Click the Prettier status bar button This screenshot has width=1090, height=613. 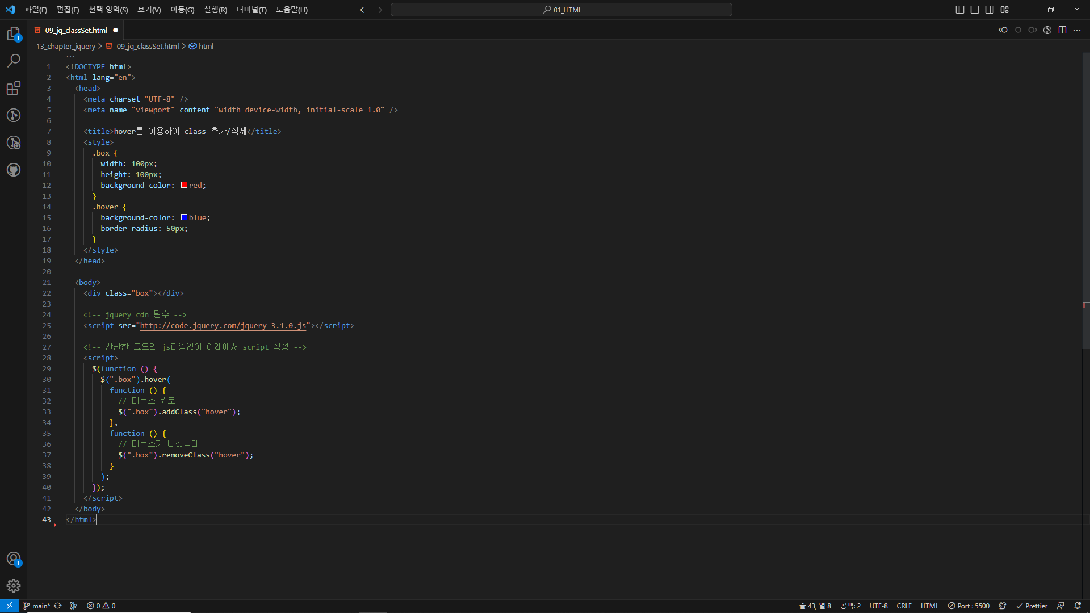tap(1032, 606)
